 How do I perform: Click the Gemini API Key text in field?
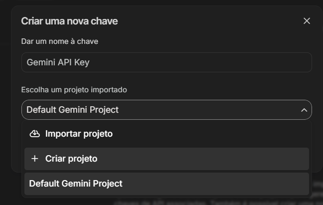tap(58, 62)
